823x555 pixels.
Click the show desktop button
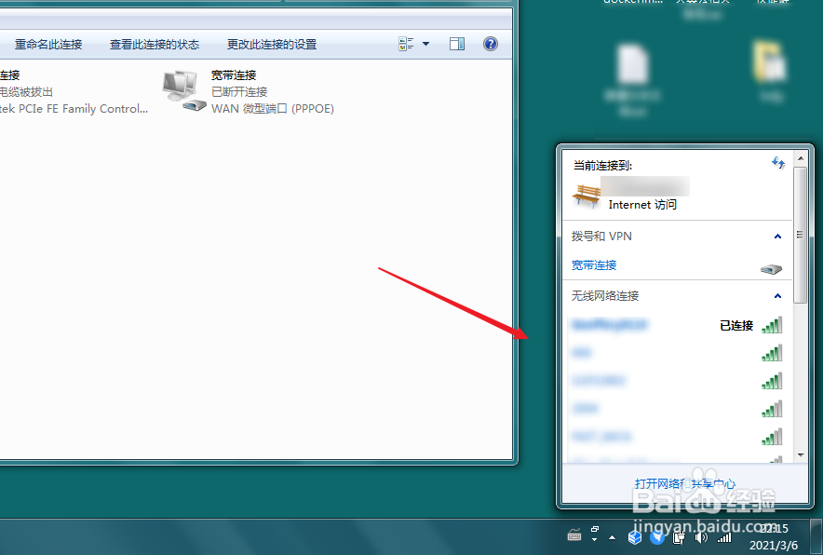816,536
